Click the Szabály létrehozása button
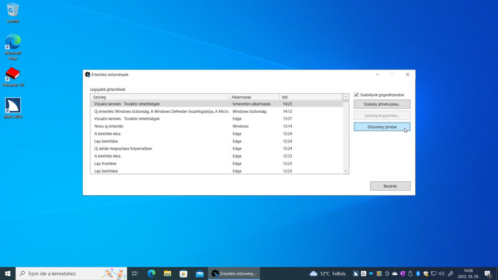498x280 pixels. click(382, 104)
